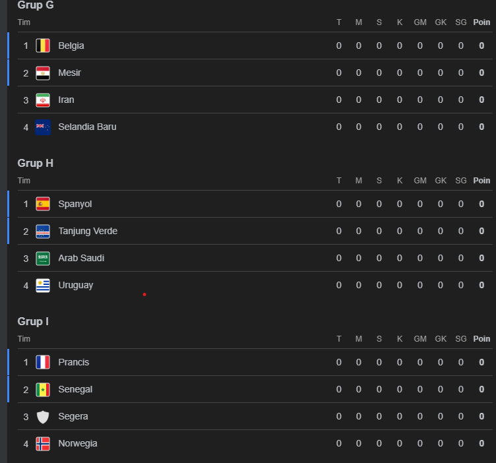Click the Spain flag beside Spanyol

(x=43, y=204)
